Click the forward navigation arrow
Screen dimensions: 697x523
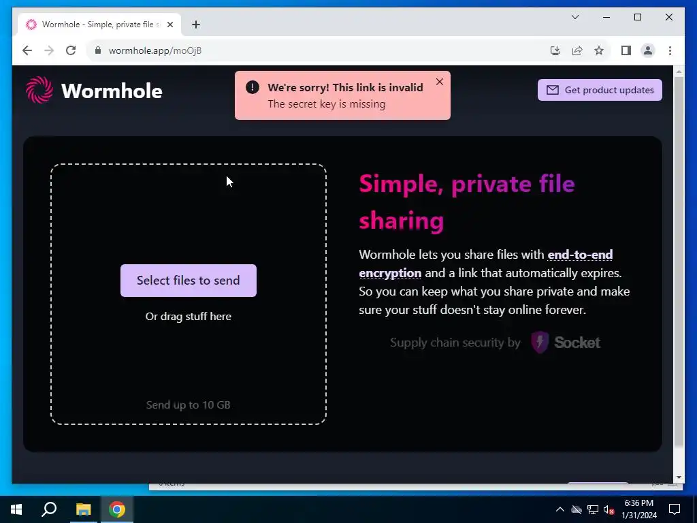pos(49,50)
